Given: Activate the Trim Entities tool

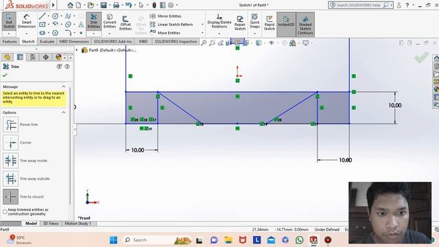Looking at the screenshot, I should [94, 21].
